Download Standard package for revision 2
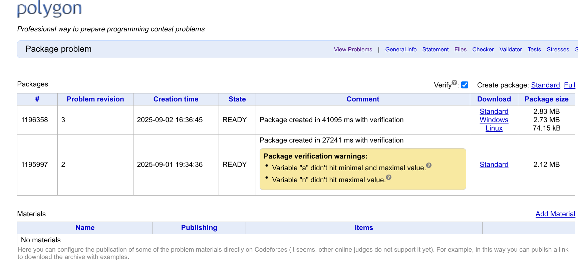The width and height of the screenshot is (578, 272). pos(494,165)
